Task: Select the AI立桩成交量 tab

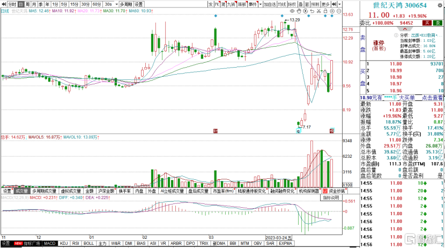Action: coord(172,191)
